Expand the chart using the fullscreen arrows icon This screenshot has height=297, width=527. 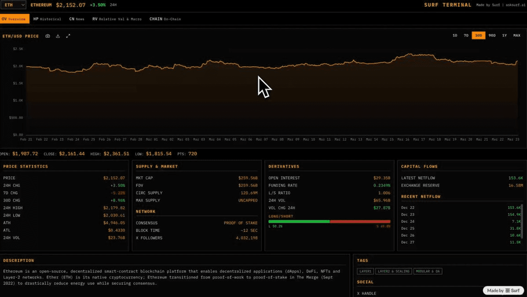coord(68,36)
